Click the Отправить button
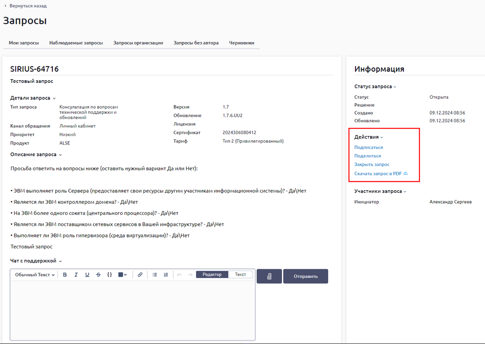485x344 pixels. pos(305,276)
